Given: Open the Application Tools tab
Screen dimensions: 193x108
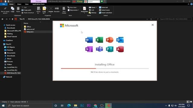Looking at the screenshot, I should [38, 4].
